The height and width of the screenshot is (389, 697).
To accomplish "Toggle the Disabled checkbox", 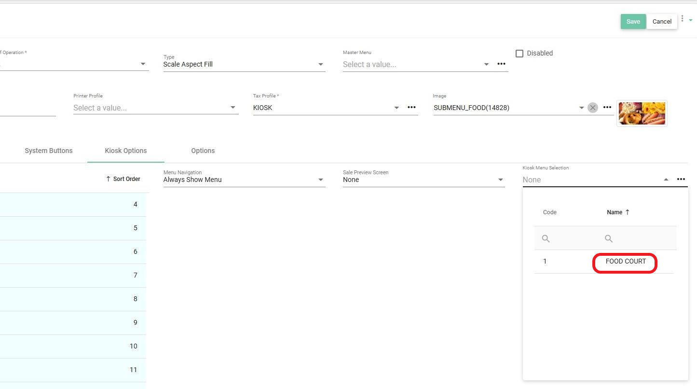I will pyautogui.click(x=519, y=54).
